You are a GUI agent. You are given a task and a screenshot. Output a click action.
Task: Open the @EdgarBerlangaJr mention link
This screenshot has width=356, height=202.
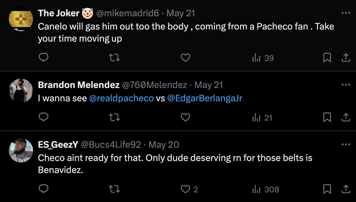click(205, 99)
